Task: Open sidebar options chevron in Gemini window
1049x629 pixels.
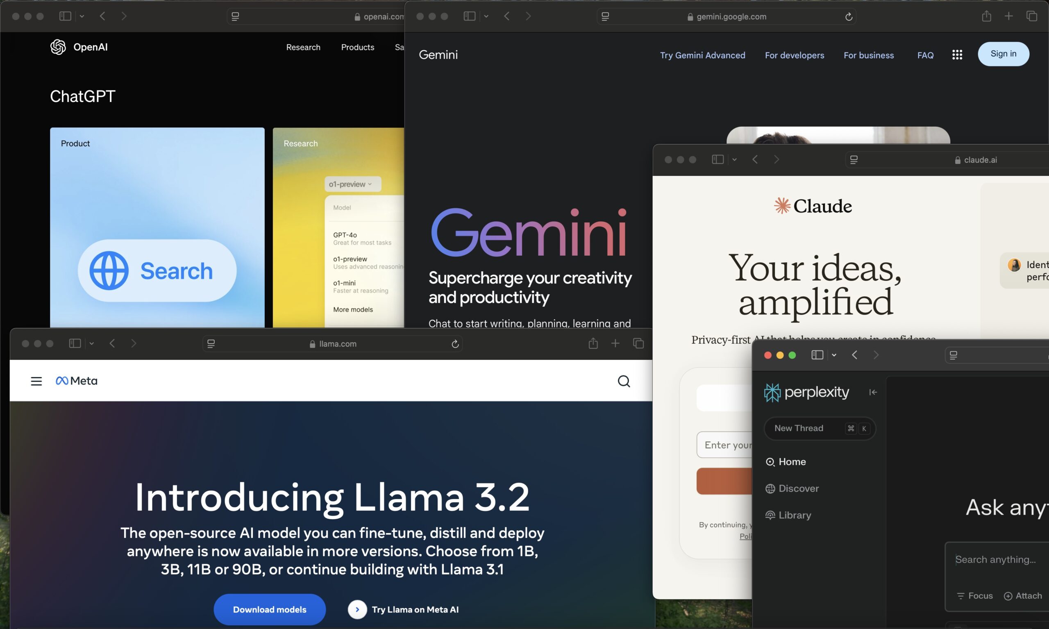Action: (x=486, y=16)
